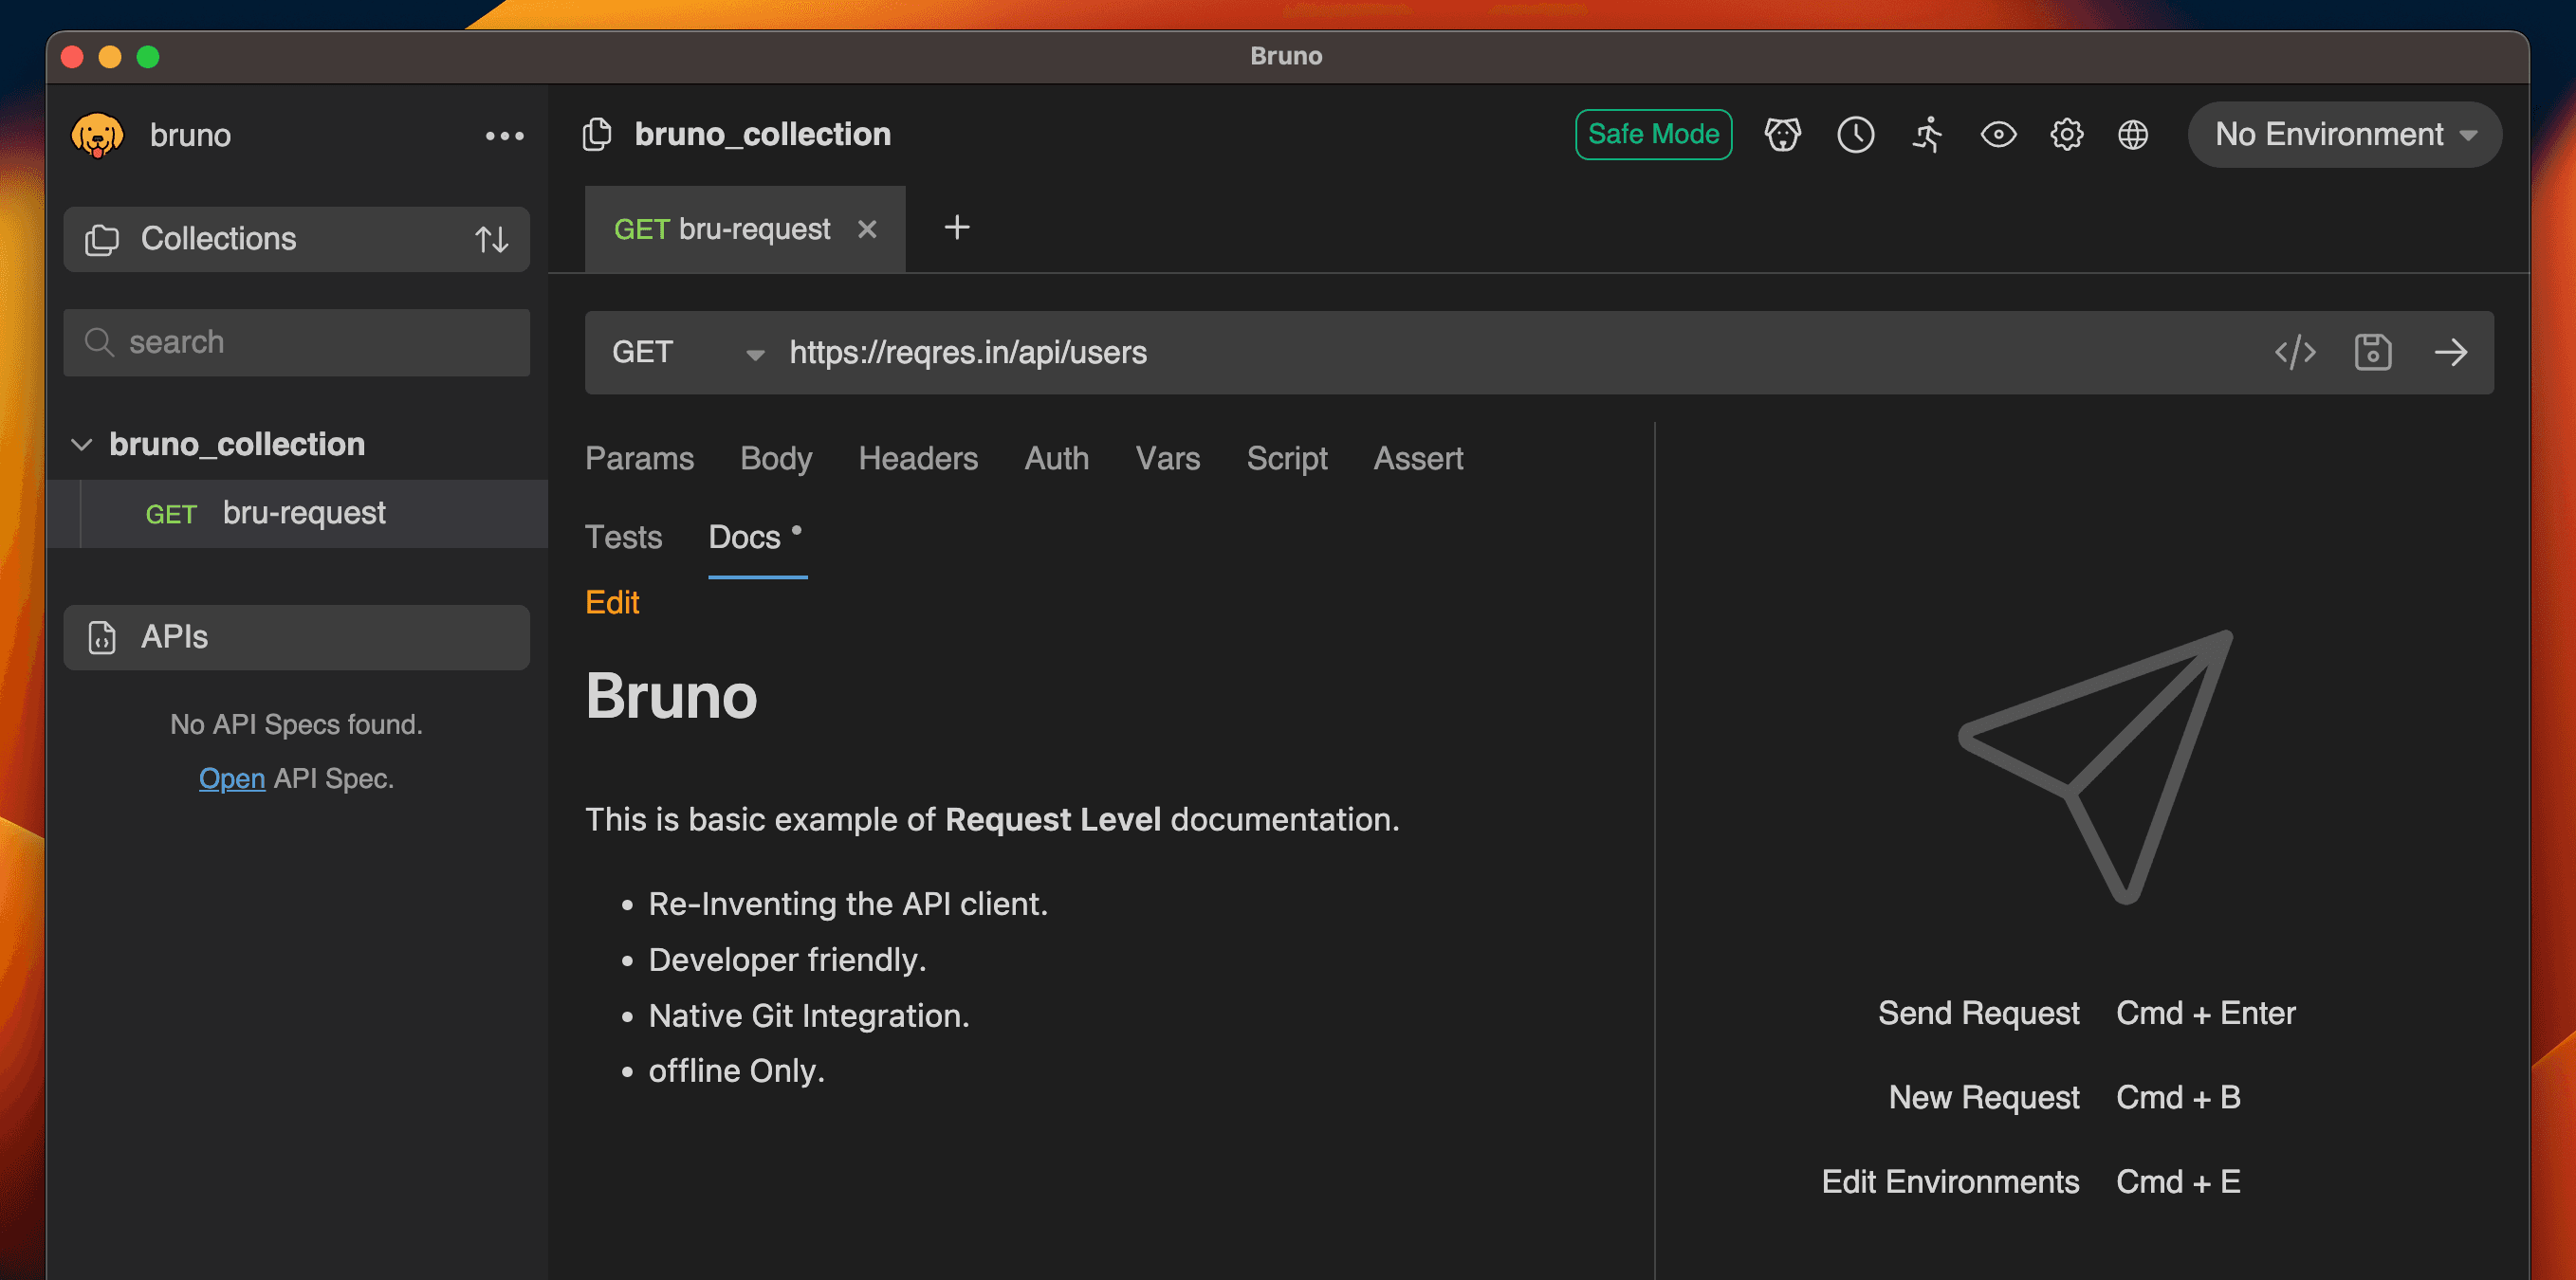The image size is (2576, 1280).
Task: Open code generation icon in URL bar
Action: click(x=2295, y=352)
